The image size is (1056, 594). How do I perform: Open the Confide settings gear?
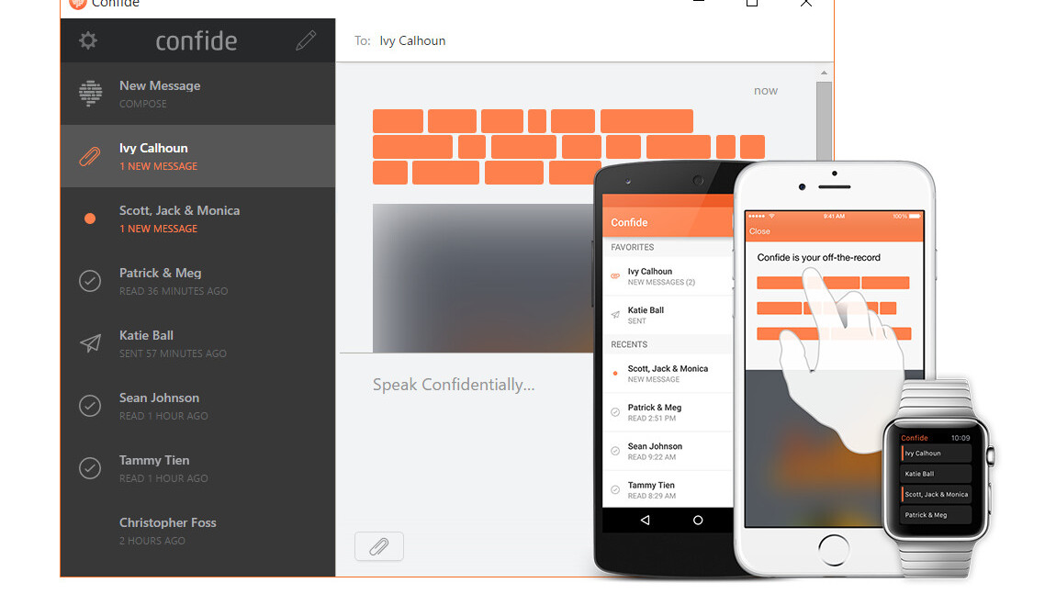(89, 40)
